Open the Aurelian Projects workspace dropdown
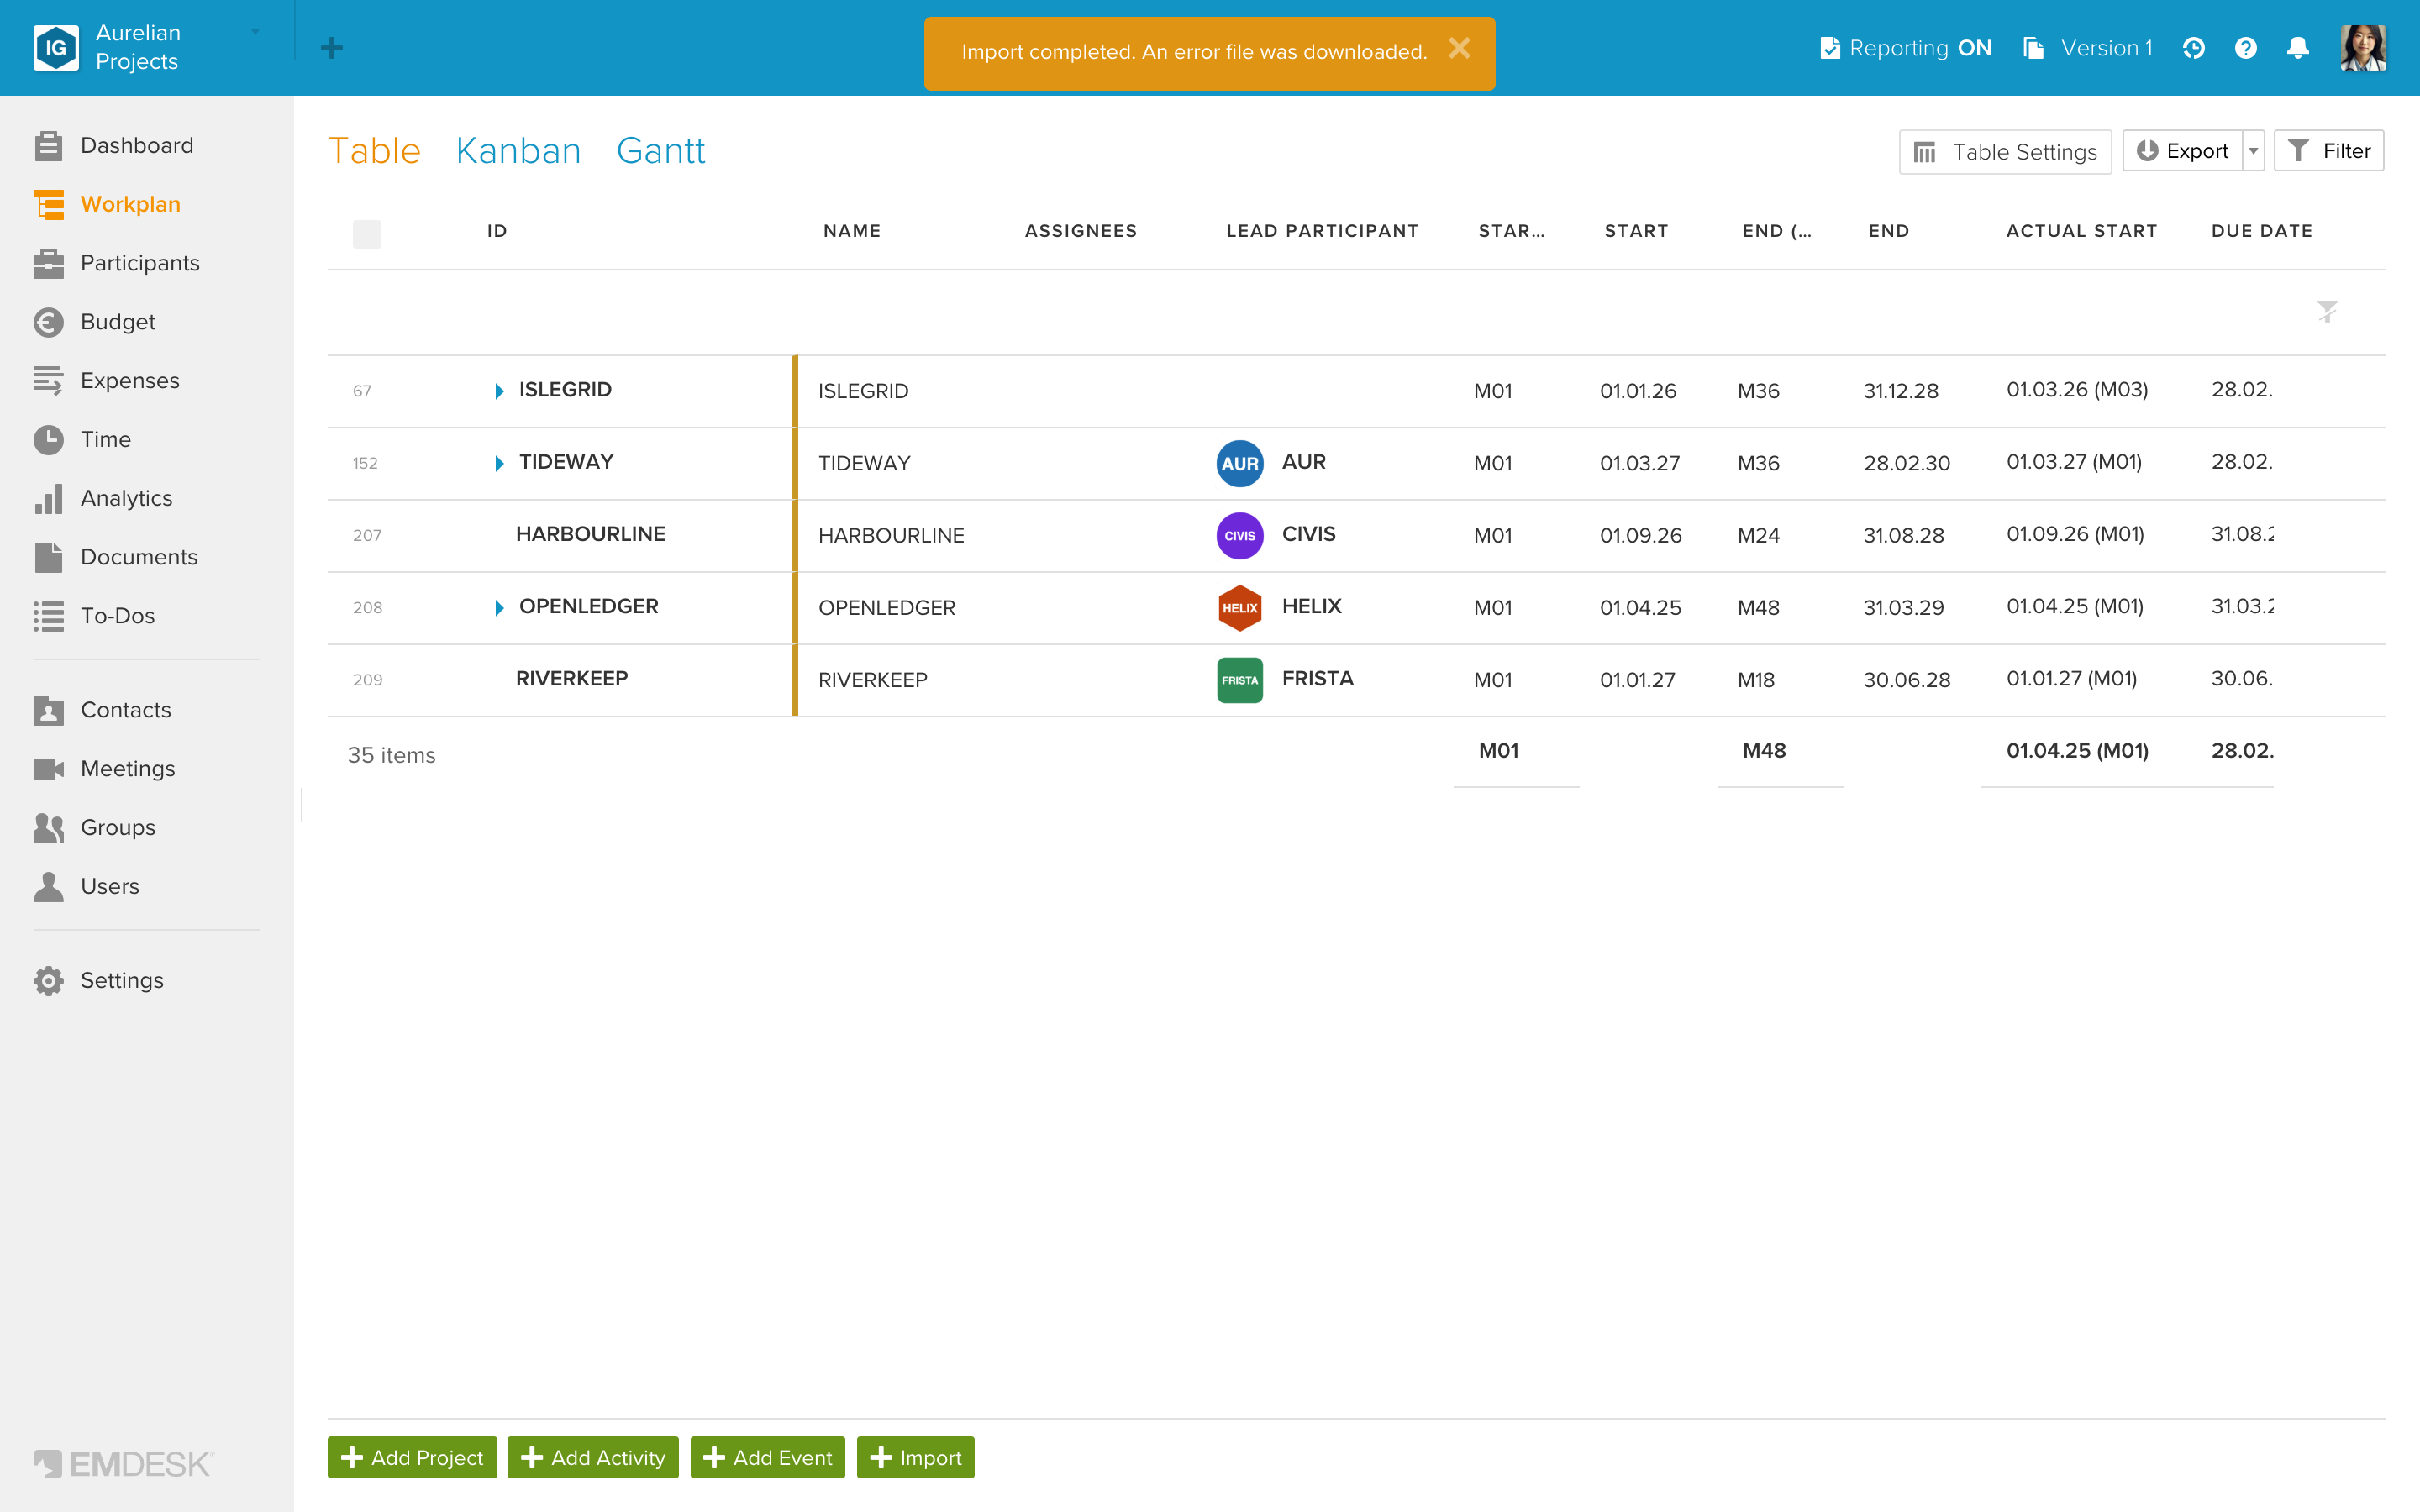This screenshot has width=2420, height=1512. coord(255,32)
